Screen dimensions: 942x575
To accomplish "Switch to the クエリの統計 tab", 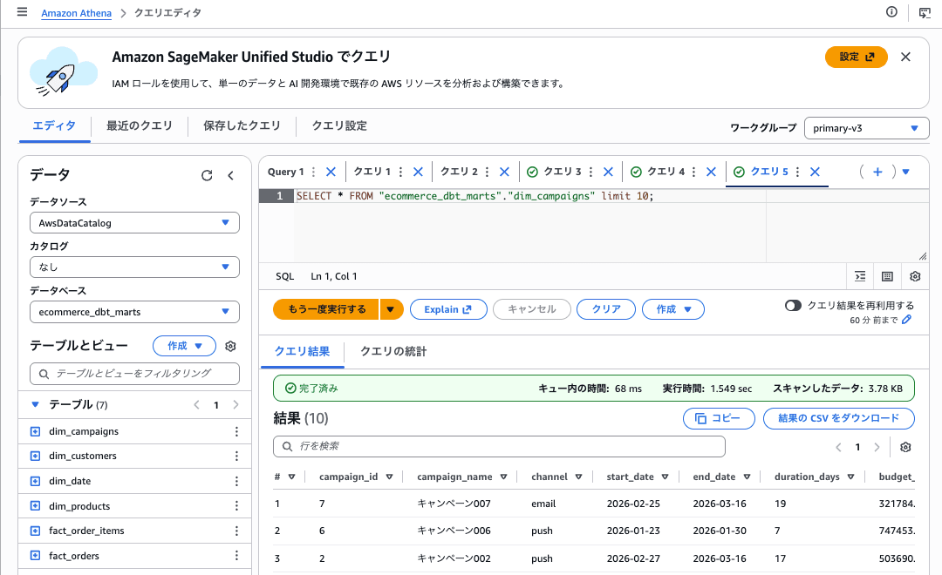I will click(393, 352).
